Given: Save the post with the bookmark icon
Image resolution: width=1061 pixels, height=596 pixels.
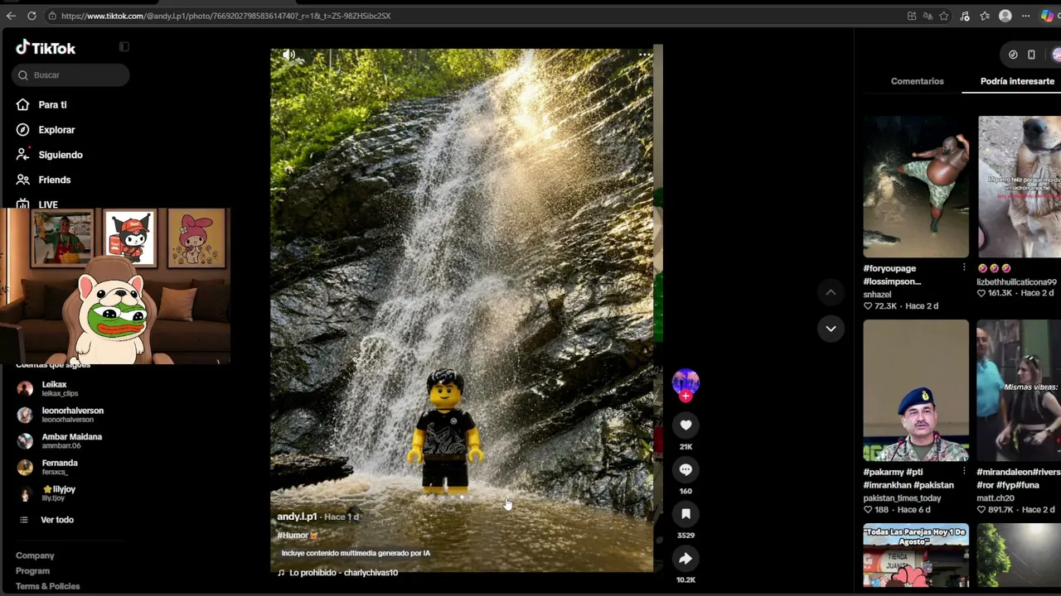Looking at the screenshot, I should 686,514.
